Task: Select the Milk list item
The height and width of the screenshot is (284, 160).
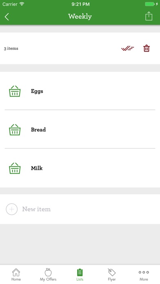Action: (80, 168)
